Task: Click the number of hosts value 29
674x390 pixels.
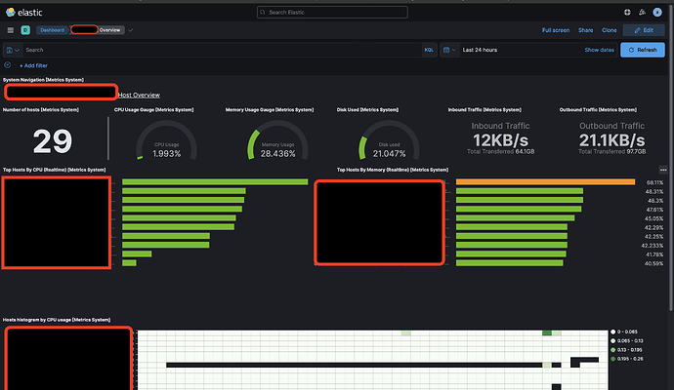Action: pos(53,141)
